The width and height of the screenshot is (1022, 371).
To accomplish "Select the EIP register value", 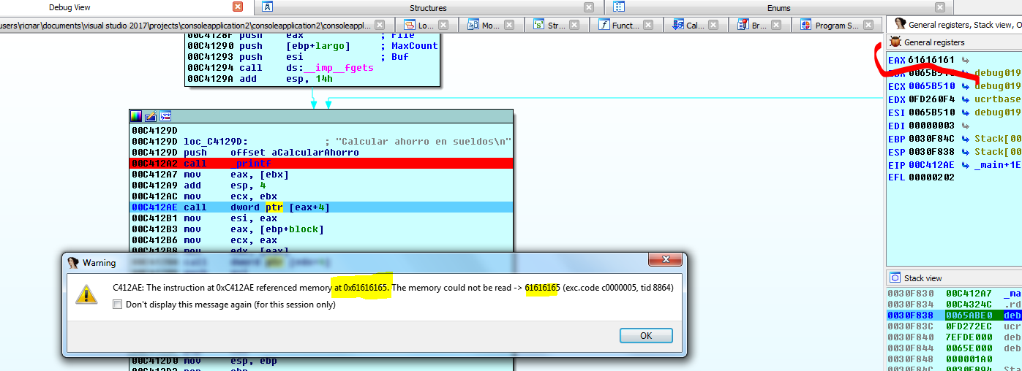I will 931,165.
